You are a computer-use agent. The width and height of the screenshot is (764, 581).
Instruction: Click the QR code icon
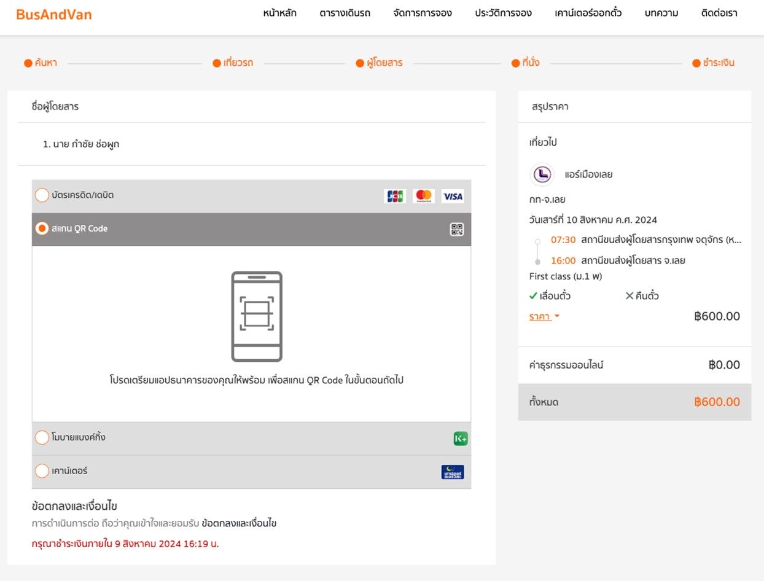click(457, 230)
